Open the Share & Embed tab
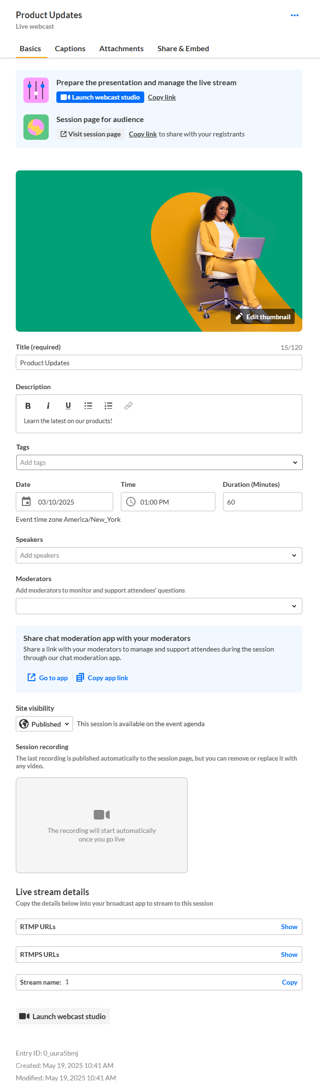 183,49
